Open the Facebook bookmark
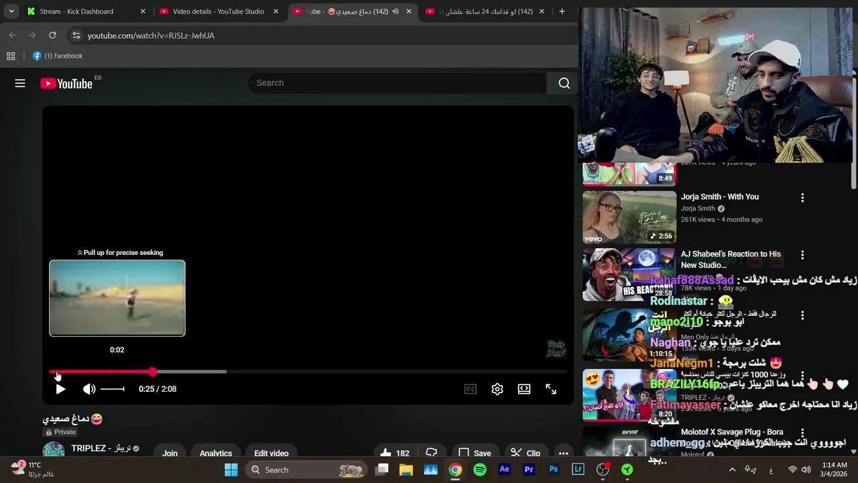Viewport: 858px width, 483px height. click(x=58, y=56)
